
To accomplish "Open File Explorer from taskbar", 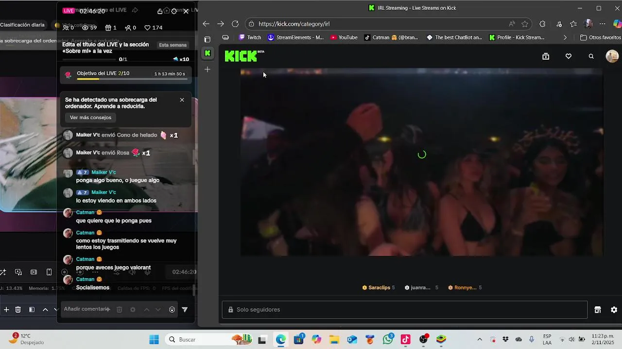I will click(x=334, y=339).
